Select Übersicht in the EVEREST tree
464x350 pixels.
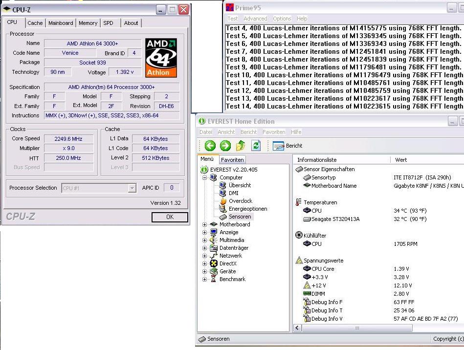pos(240,185)
